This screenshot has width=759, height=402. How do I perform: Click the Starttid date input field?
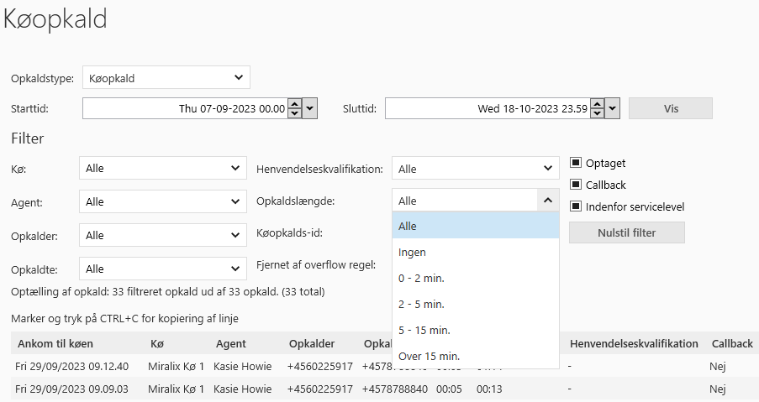tap(185, 108)
